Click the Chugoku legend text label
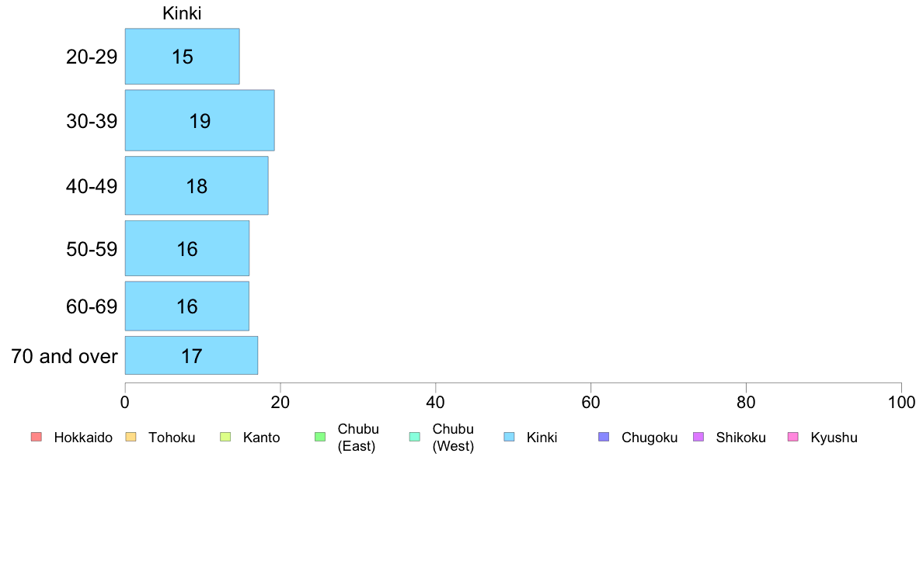 (x=650, y=438)
